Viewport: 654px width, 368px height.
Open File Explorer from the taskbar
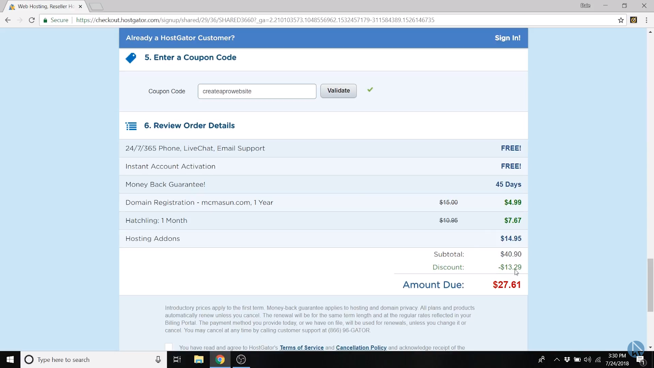click(x=199, y=359)
